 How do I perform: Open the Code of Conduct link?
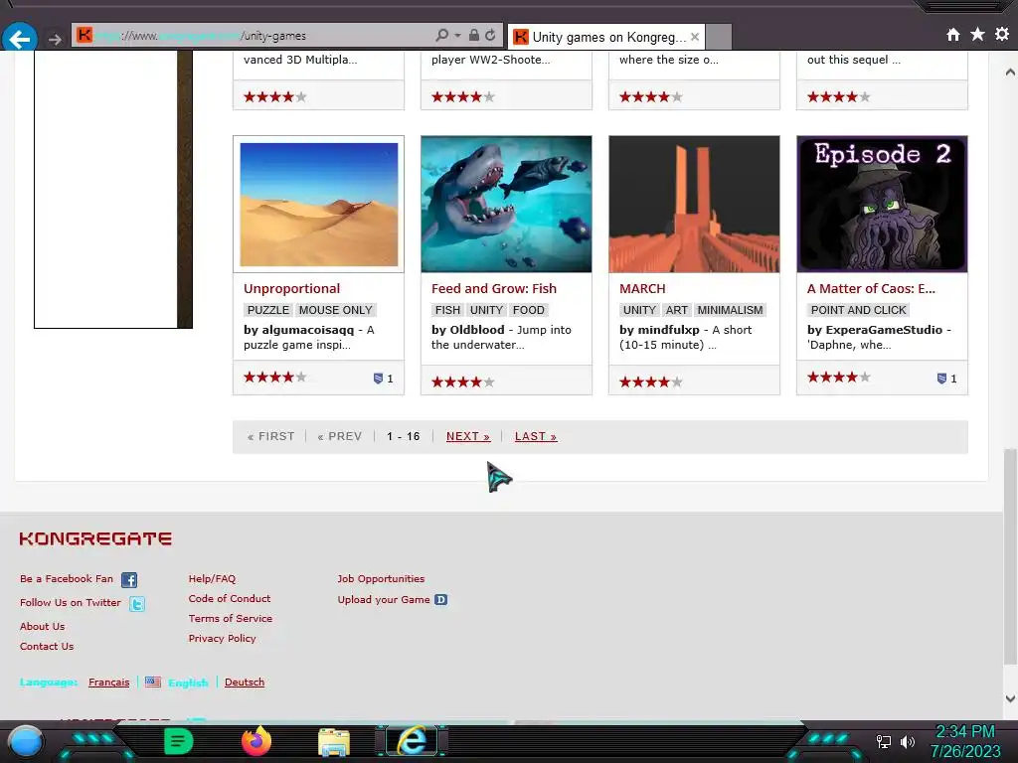230,599
